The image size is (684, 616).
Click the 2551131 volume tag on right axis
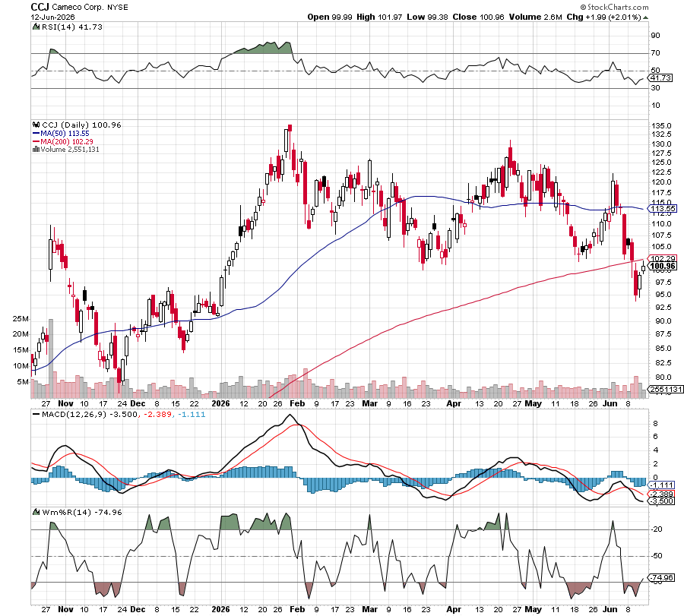click(x=666, y=390)
